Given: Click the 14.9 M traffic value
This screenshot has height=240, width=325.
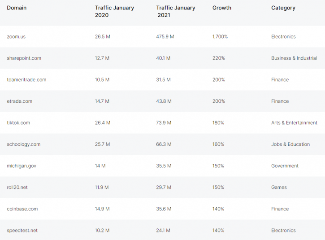Looking at the screenshot, I should (102, 209).
